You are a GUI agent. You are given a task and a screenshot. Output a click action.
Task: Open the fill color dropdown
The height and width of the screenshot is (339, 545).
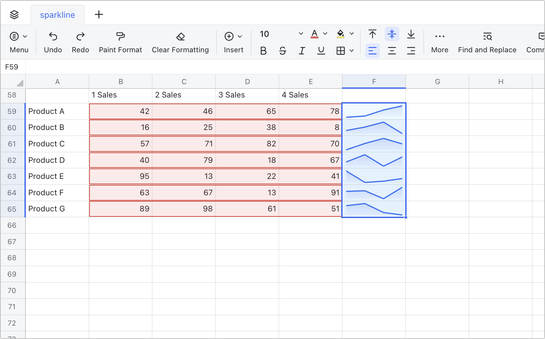[351, 33]
